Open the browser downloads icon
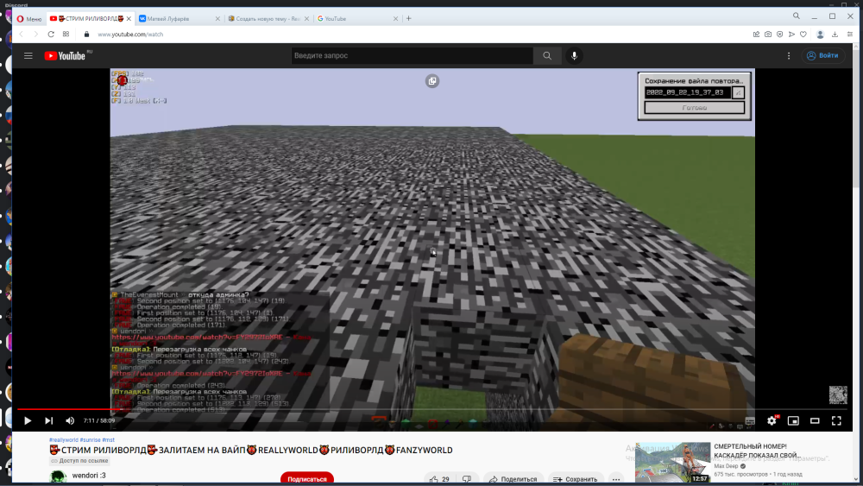Image resolution: width=863 pixels, height=486 pixels. click(835, 35)
